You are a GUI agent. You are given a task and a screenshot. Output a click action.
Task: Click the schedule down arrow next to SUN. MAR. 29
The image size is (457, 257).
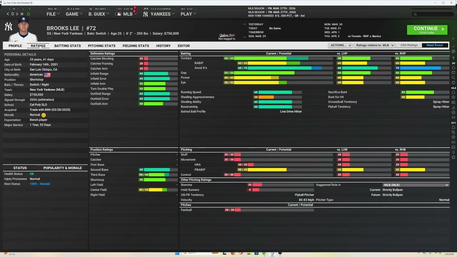pos(245,36)
